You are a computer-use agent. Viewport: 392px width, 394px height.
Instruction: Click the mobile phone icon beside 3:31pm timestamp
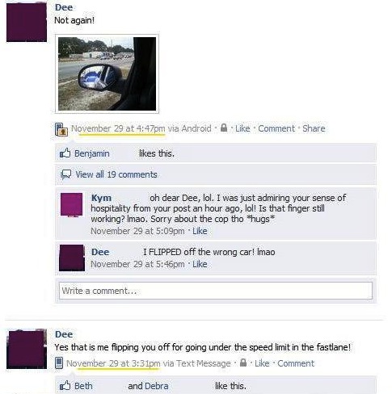59,363
